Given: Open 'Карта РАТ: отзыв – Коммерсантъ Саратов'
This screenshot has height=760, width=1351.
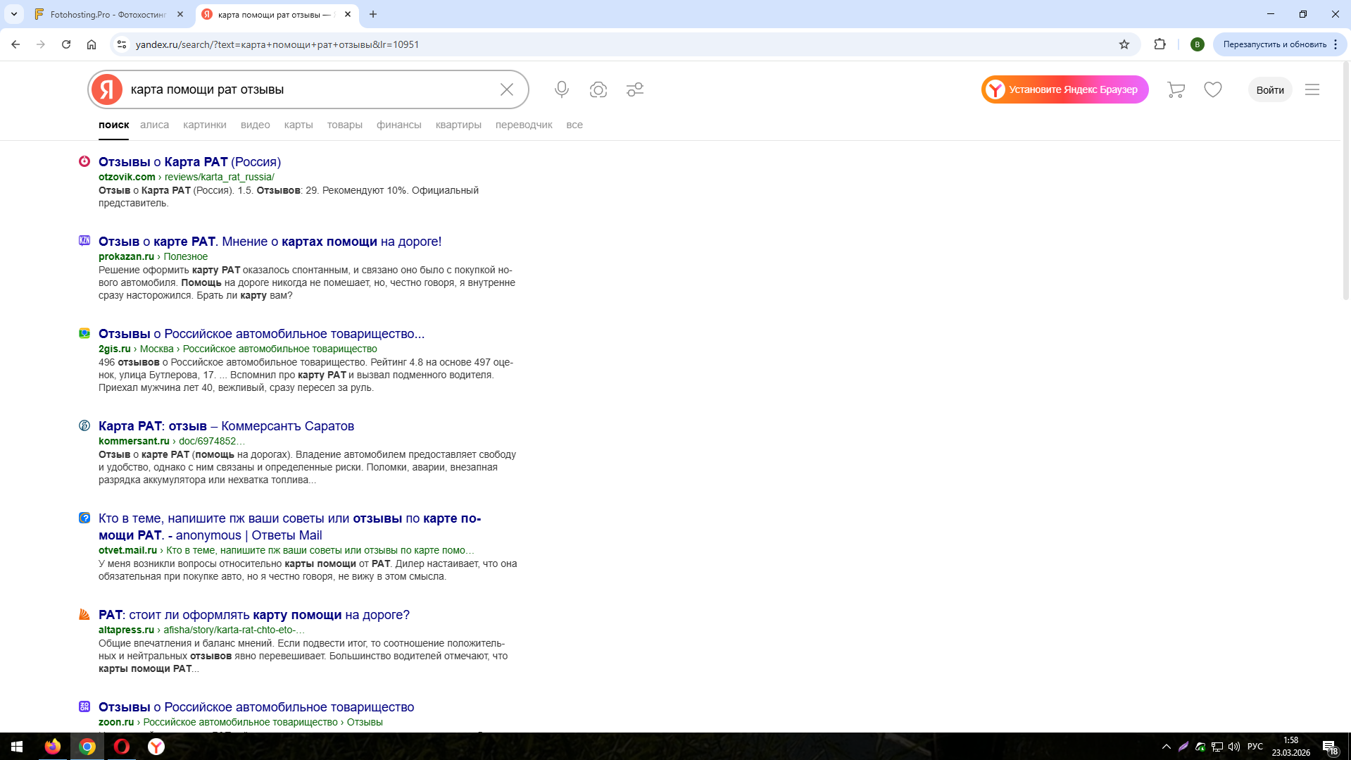Looking at the screenshot, I should pyautogui.click(x=226, y=426).
